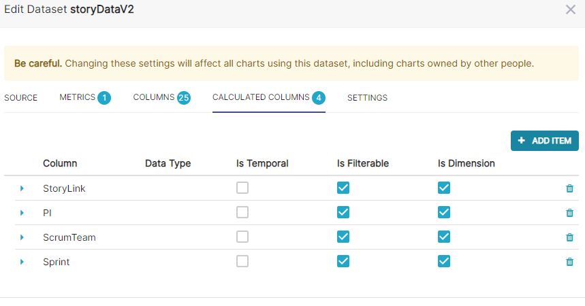Disable Is Dimension for ScrumTeam
This screenshot has width=585, height=306.
[444, 237]
